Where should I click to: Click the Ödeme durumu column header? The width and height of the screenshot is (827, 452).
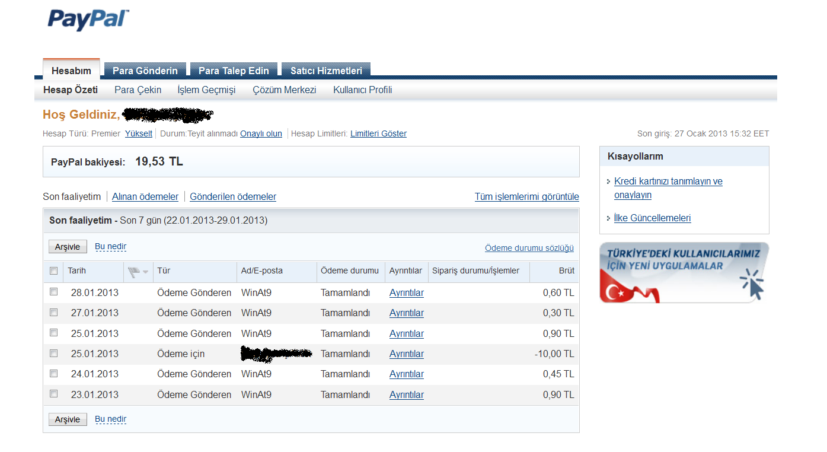pyautogui.click(x=350, y=270)
